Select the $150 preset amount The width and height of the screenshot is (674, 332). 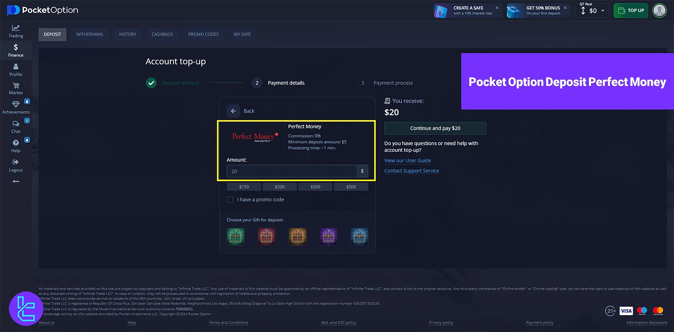pos(244,187)
